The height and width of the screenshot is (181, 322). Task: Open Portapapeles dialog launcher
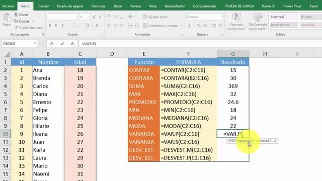click(x=43, y=35)
